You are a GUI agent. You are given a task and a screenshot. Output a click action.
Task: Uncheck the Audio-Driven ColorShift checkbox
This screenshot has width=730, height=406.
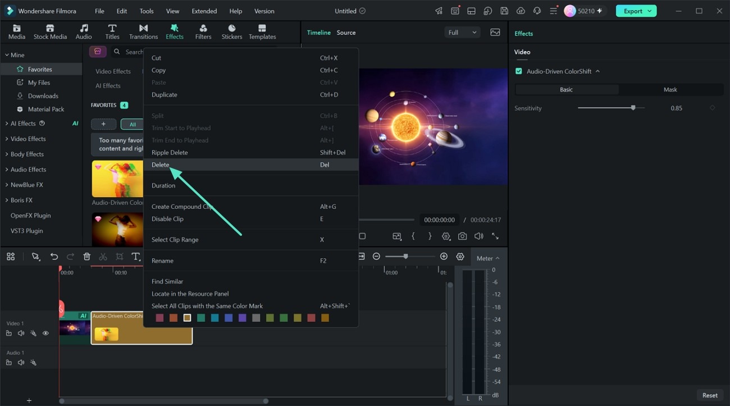pos(518,71)
